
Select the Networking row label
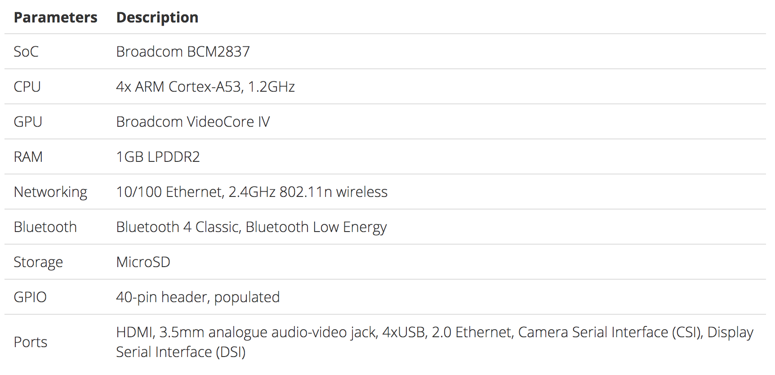[x=51, y=192]
